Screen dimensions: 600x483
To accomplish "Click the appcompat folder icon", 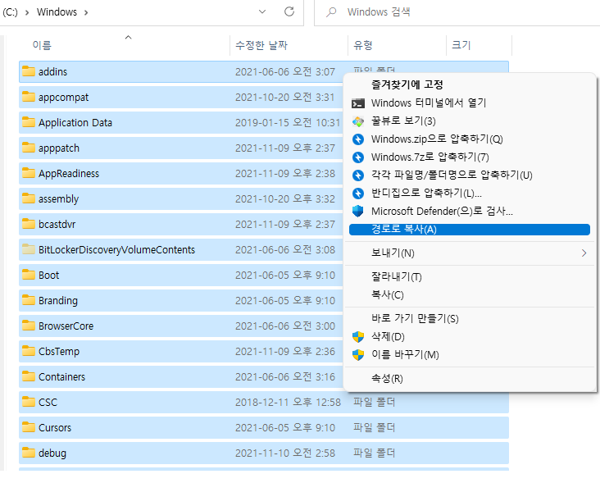I will tap(29, 97).
